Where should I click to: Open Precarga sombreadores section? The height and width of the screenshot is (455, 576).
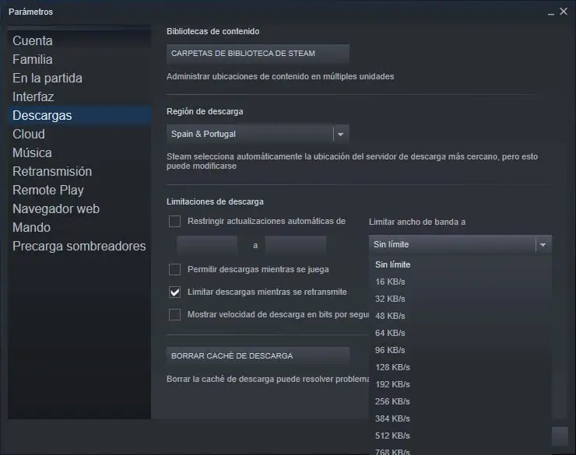(x=79, y=246)
